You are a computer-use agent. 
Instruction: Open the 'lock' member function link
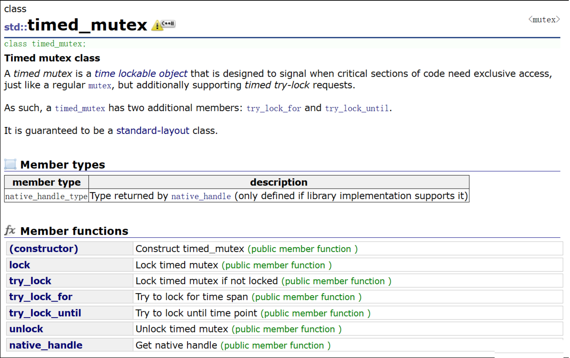20,265
